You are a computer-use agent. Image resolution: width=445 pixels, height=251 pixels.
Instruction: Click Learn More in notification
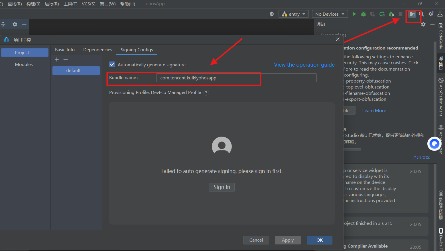coord(374,110)
